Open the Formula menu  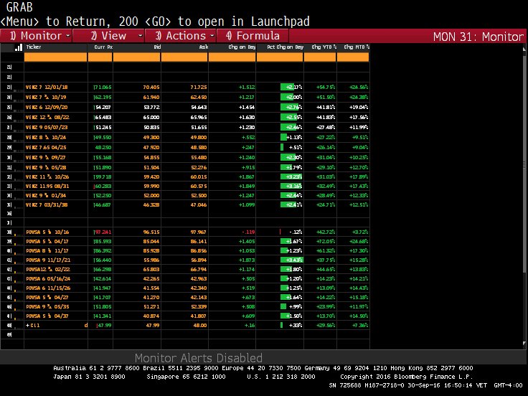point(253,36)
